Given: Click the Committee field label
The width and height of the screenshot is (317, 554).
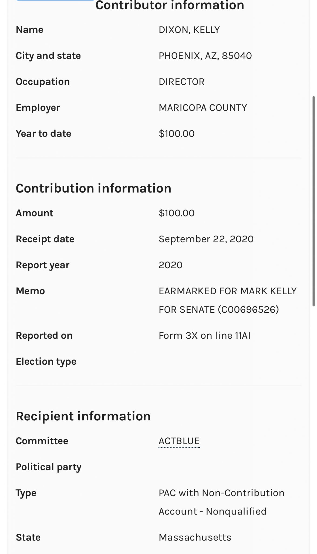Looking at the screenshot, I should [42, 441].
